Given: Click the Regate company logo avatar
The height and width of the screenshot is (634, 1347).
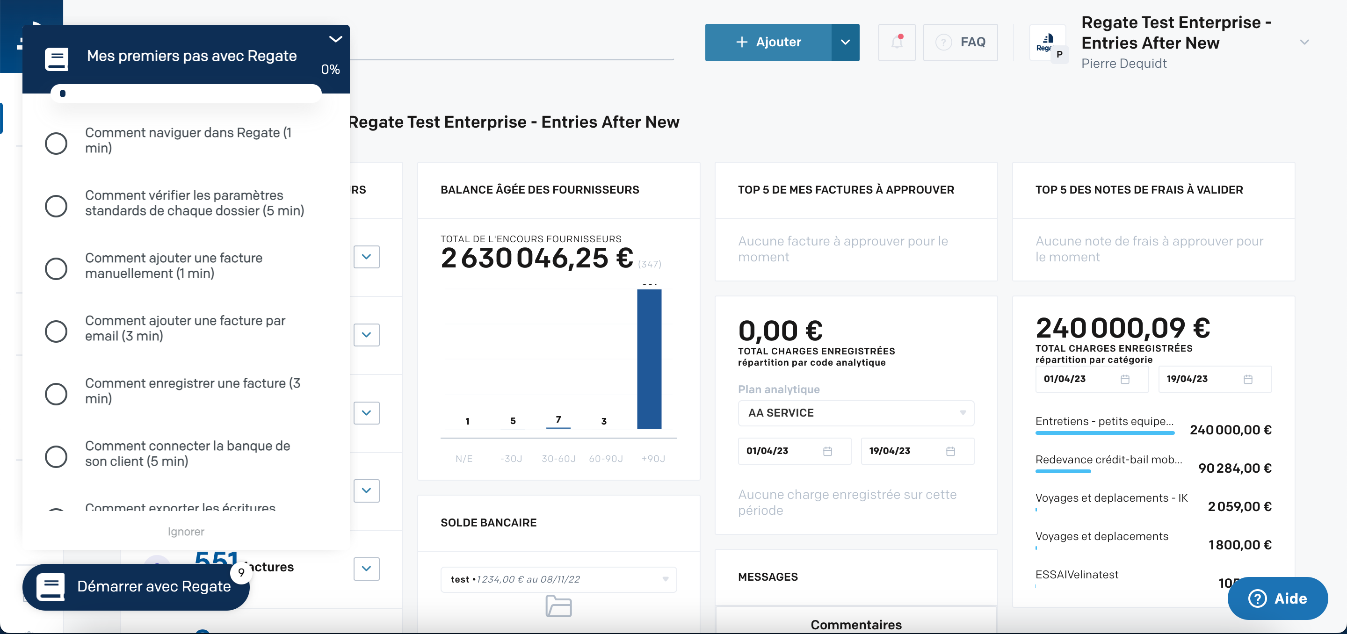Looking at the screenshot, I should pos(1047,43).
